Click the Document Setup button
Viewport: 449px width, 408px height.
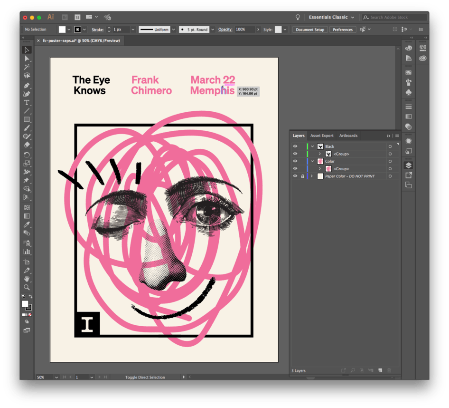(x=309, y=29)
